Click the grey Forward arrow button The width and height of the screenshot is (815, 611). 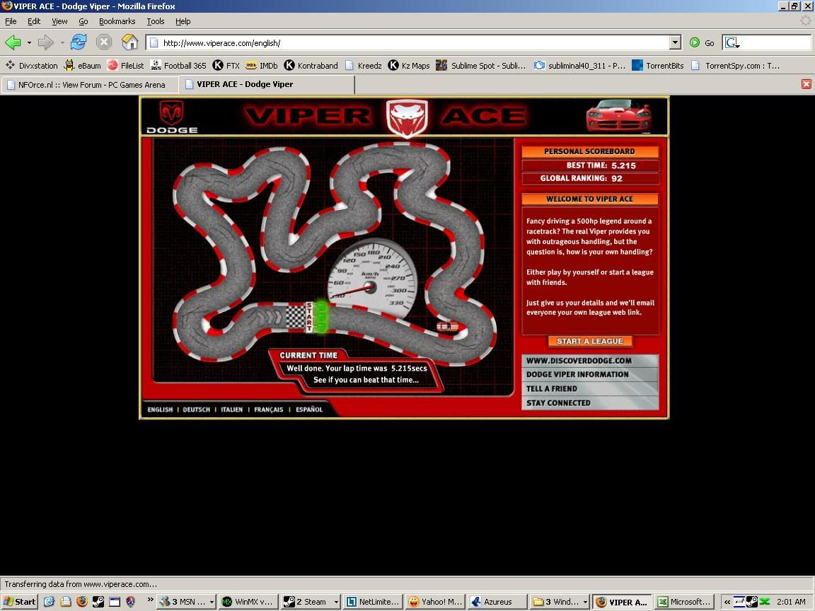coord(46,42)
